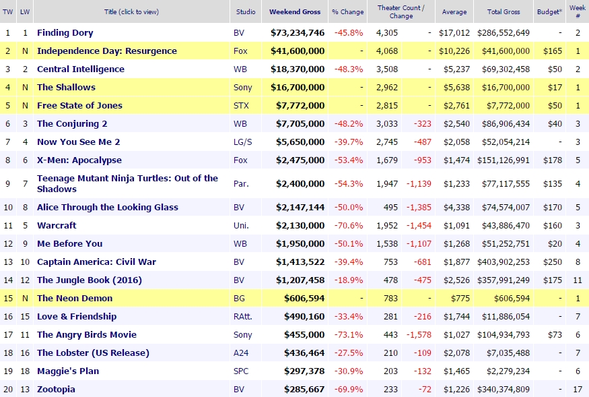Sort by the Budget* column header

(x=549, y=11)
